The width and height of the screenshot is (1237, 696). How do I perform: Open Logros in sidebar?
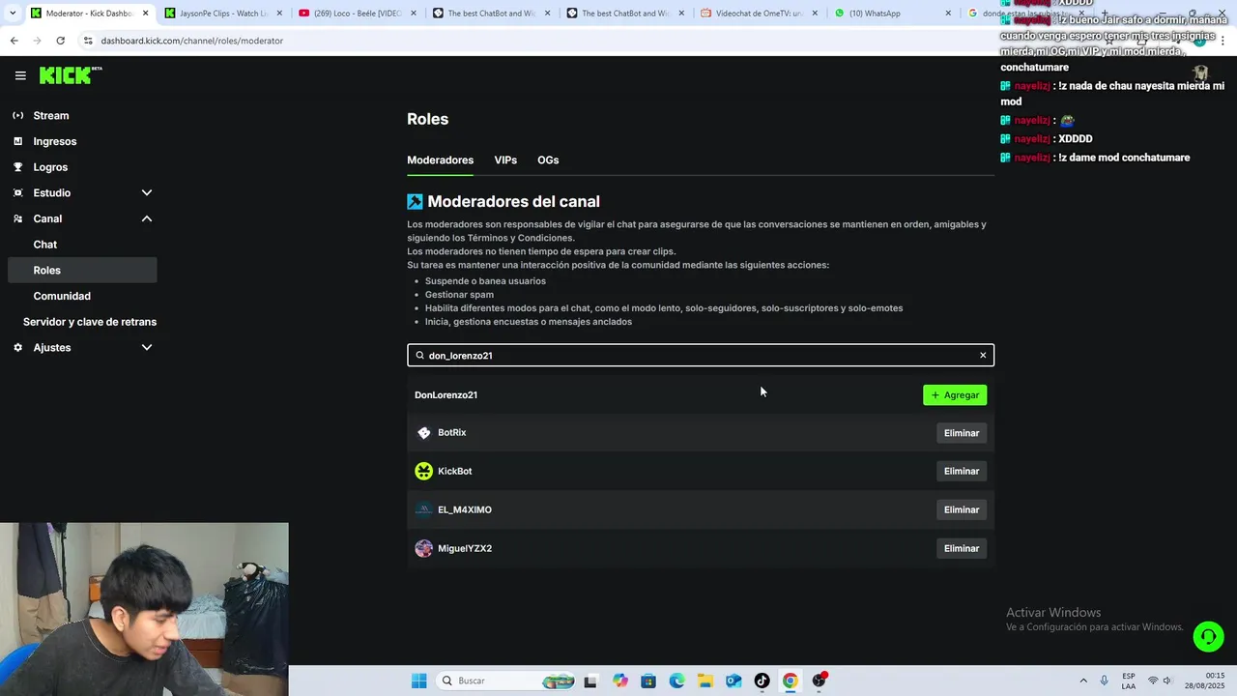pos(50,167)
